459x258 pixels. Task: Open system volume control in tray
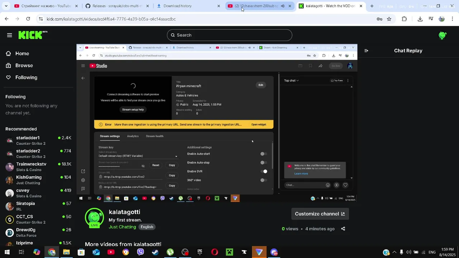[409, 252]
